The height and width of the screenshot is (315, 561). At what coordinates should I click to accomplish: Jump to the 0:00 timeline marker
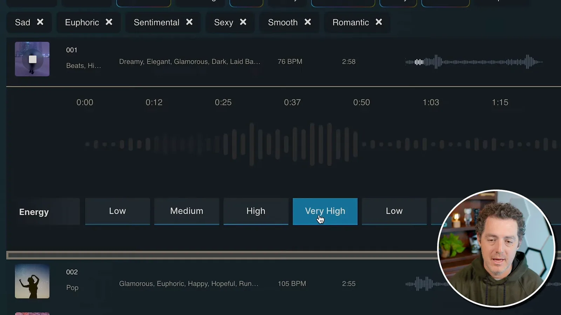pos(85,102)
